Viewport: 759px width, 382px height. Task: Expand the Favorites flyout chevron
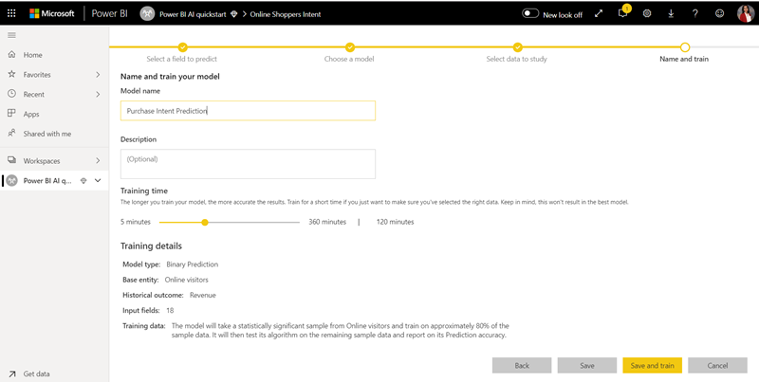coord(98,74)
